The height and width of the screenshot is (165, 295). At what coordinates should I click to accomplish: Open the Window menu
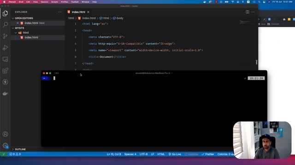tap(85, 2)
